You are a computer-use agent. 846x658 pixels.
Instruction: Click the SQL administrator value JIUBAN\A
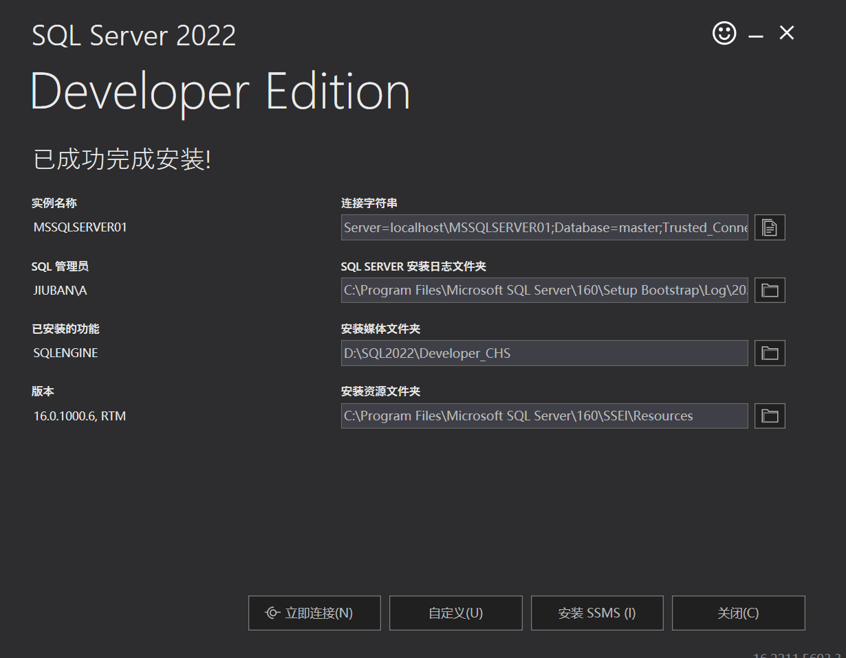coord(61,291)
